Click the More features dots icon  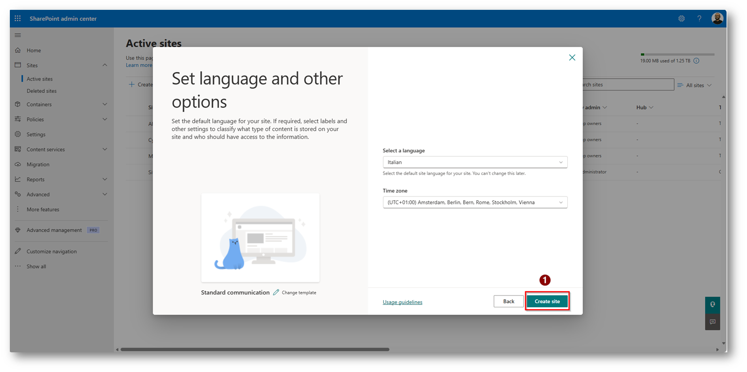pos(18,209)
